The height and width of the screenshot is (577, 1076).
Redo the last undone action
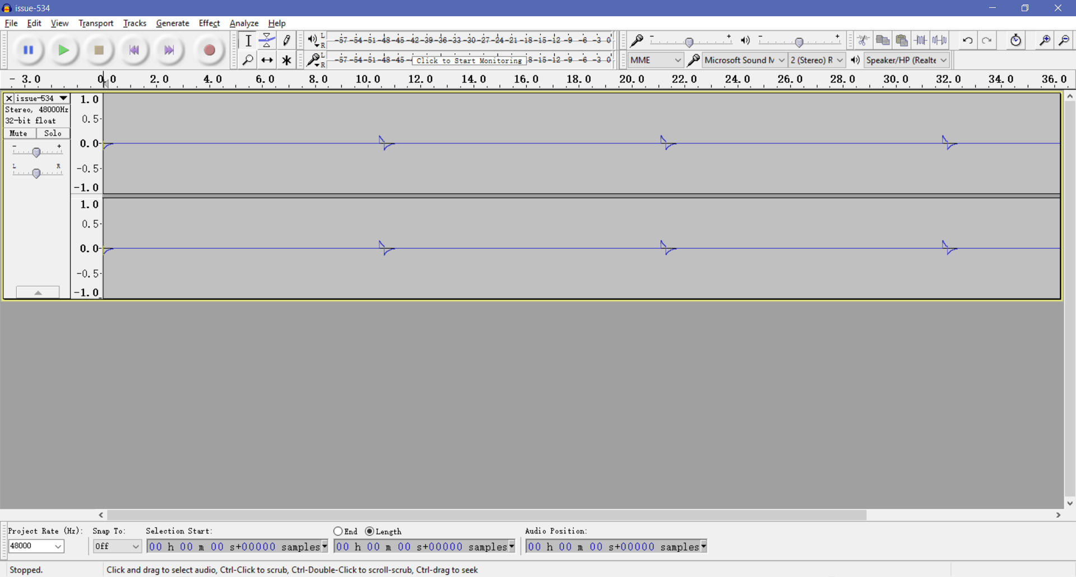[x=987, y=40]
